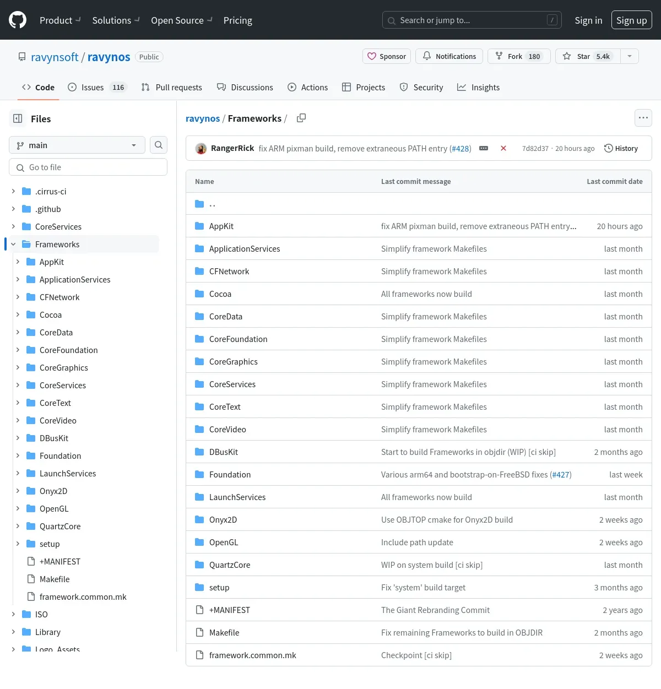Open the Open Source menu
This screenshot has width=661, height=689.
click(182, 20)
